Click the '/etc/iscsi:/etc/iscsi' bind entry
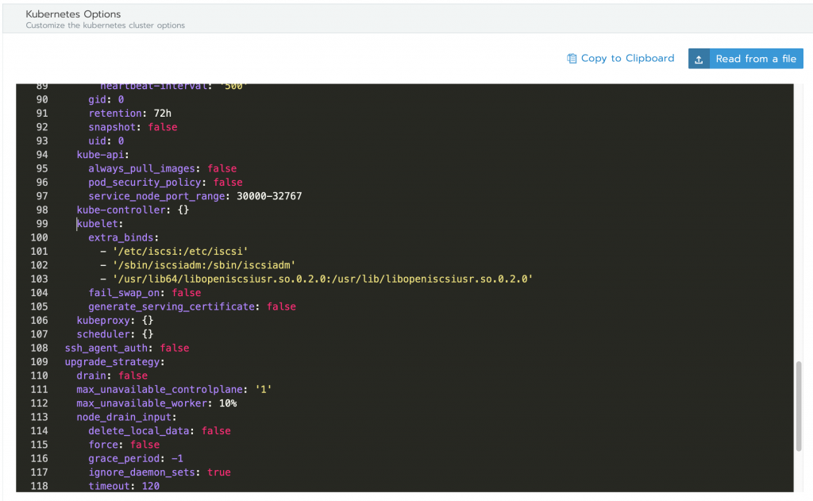 (x=180, y=252)
